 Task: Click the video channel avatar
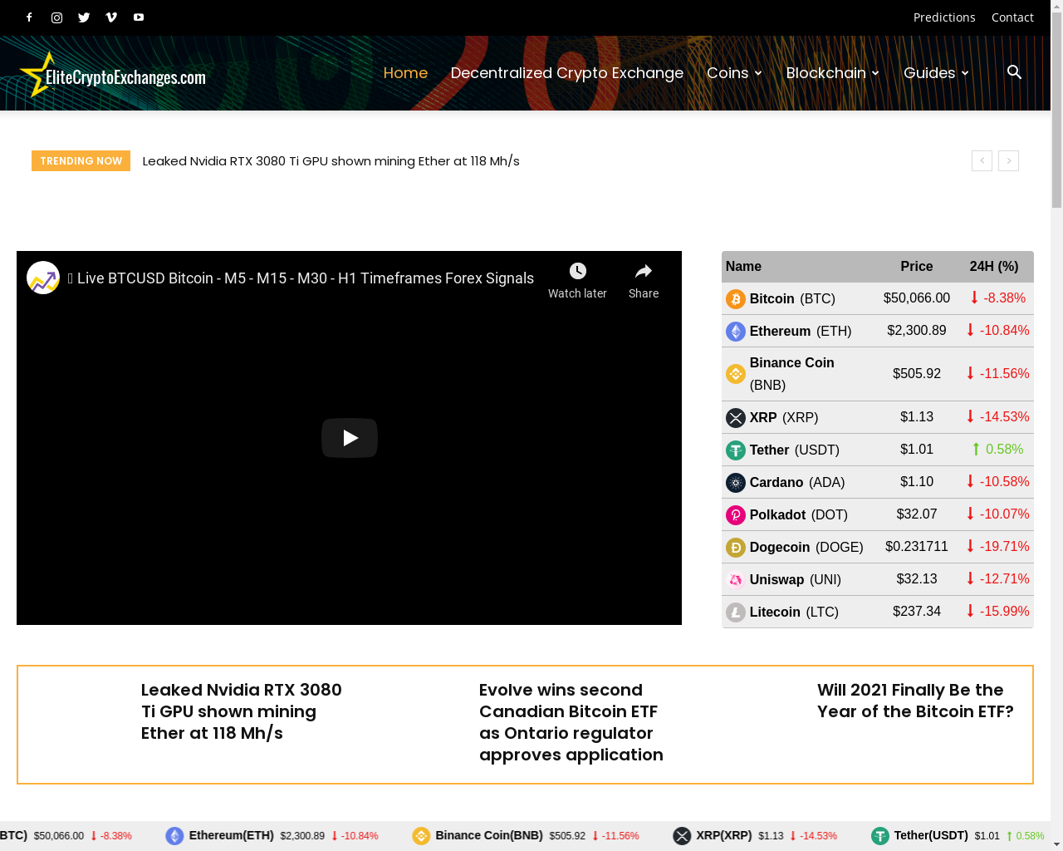pyautogui.click(x=43, y=278)
